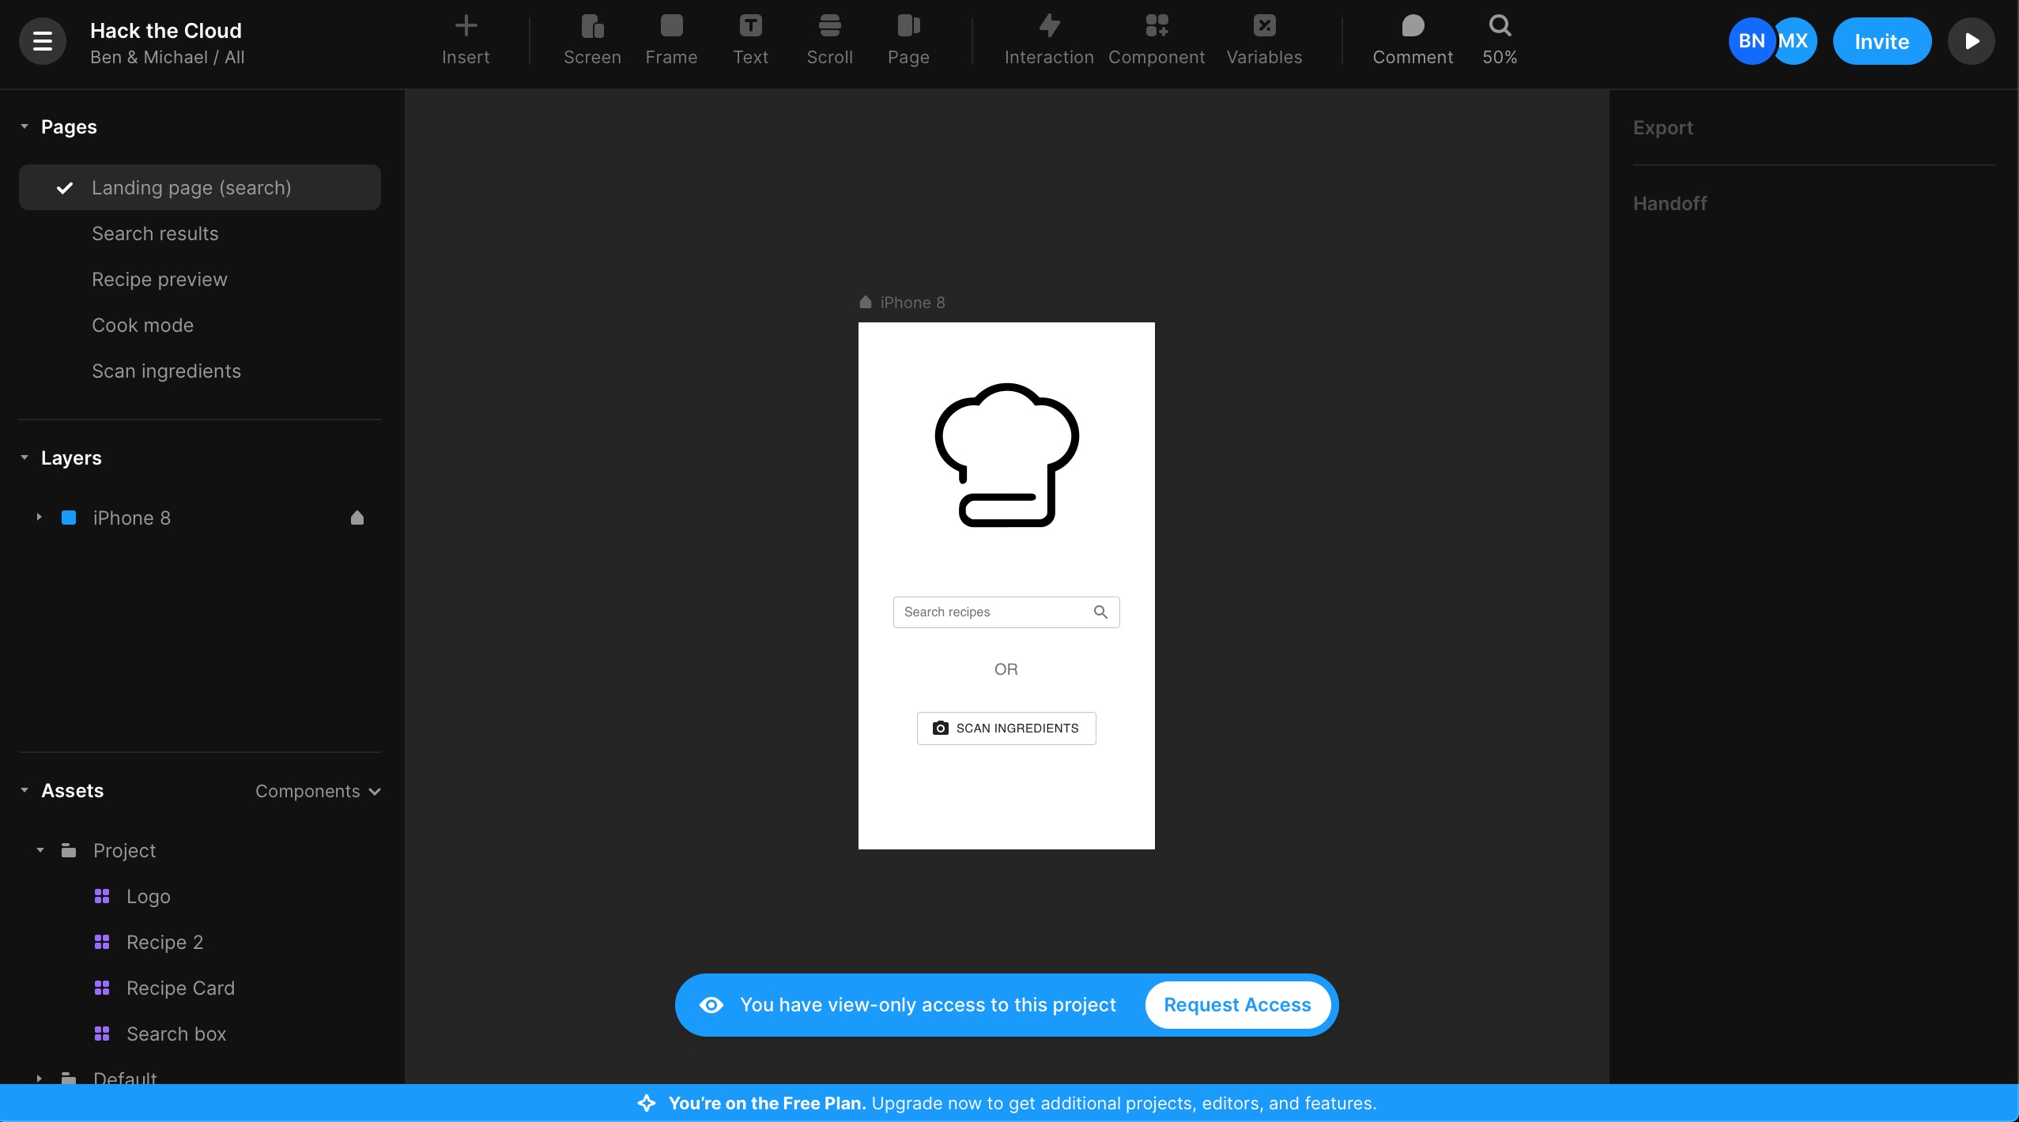Select the Frame tool
The height and width of the screenshot is (1122, 2019).
(671, 40)
